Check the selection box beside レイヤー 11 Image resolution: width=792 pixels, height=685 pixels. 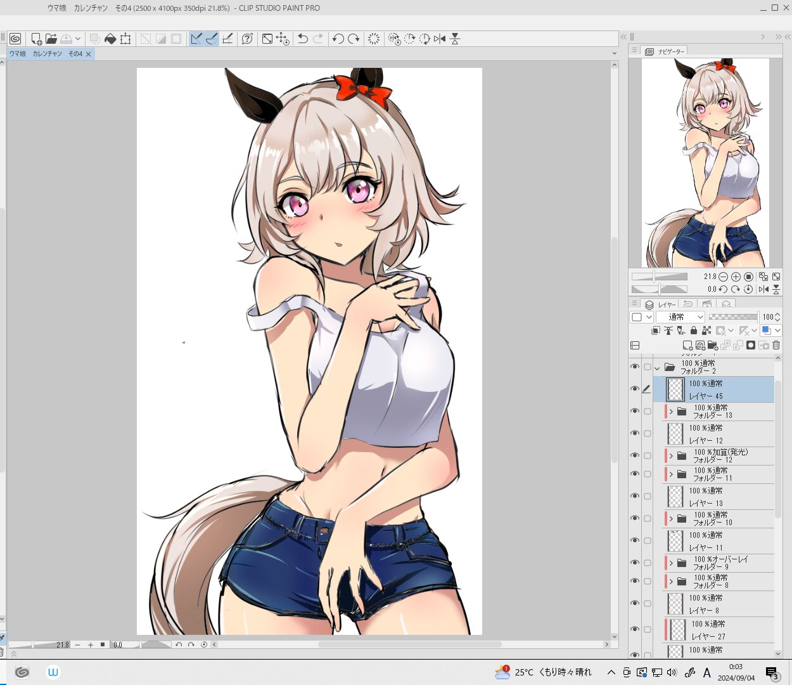click(x=648, y=540)
